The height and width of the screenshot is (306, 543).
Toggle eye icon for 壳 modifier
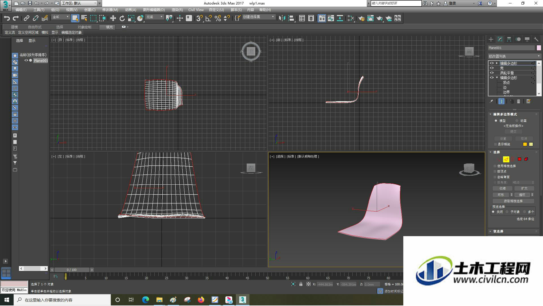(492, 68)
